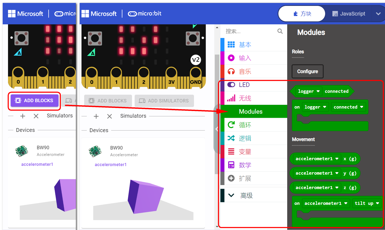The height and width of the screenshot is (230, 385).
Task: Select the Modules toolbox category
Action: coord(250,112)
